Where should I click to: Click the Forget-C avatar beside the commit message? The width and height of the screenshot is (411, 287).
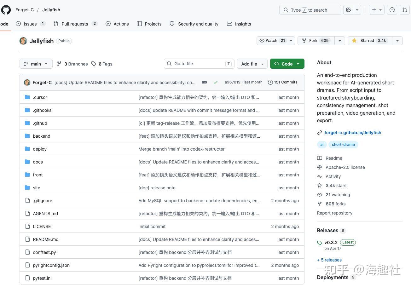[27, 83]
